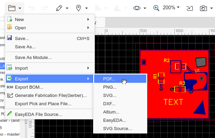The image size is (215, 138).
Task: Open the File folder icon menu
Action: (12, 8)
